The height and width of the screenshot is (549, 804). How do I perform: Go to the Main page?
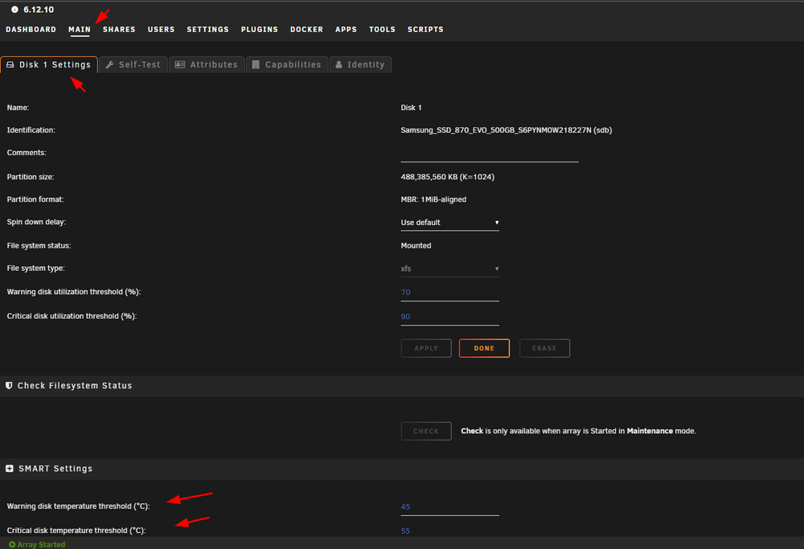(80, 30)
